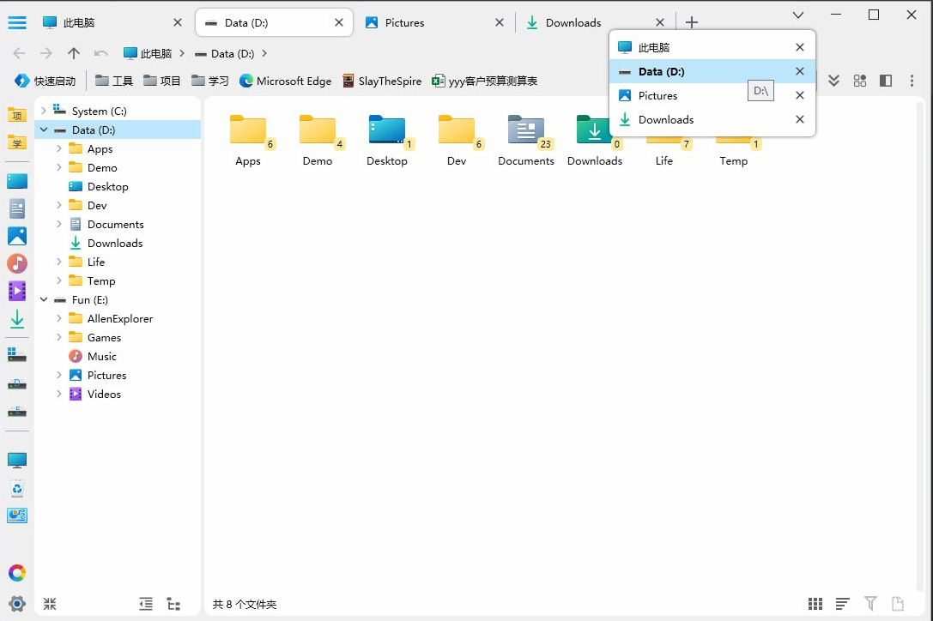Collapse the Fun (E:) drive node
The image size is (933, 621).
pyautogui.click(x=44, y=300)
